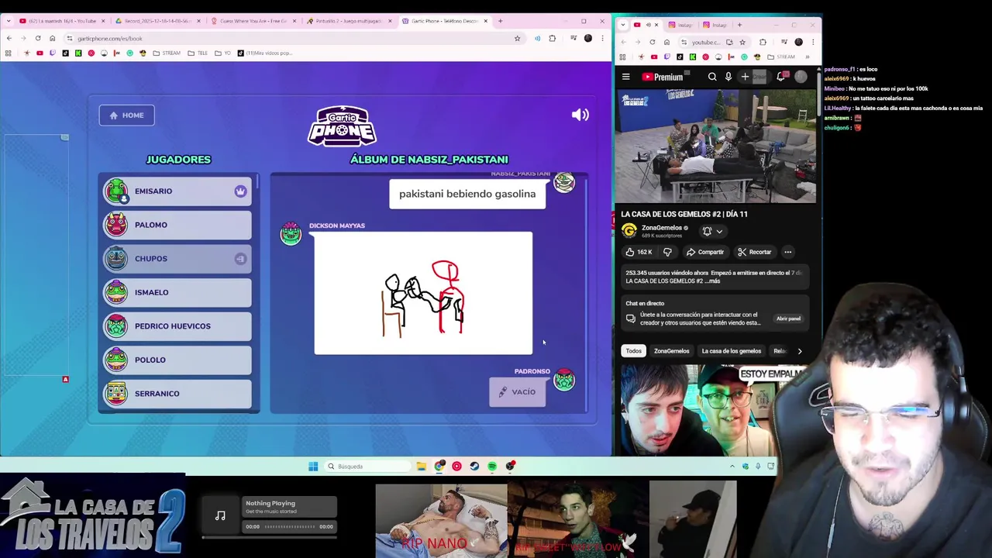The image size is (992, 558).
Task: Reload the Gartic Phone page
Action: [38, 38]
